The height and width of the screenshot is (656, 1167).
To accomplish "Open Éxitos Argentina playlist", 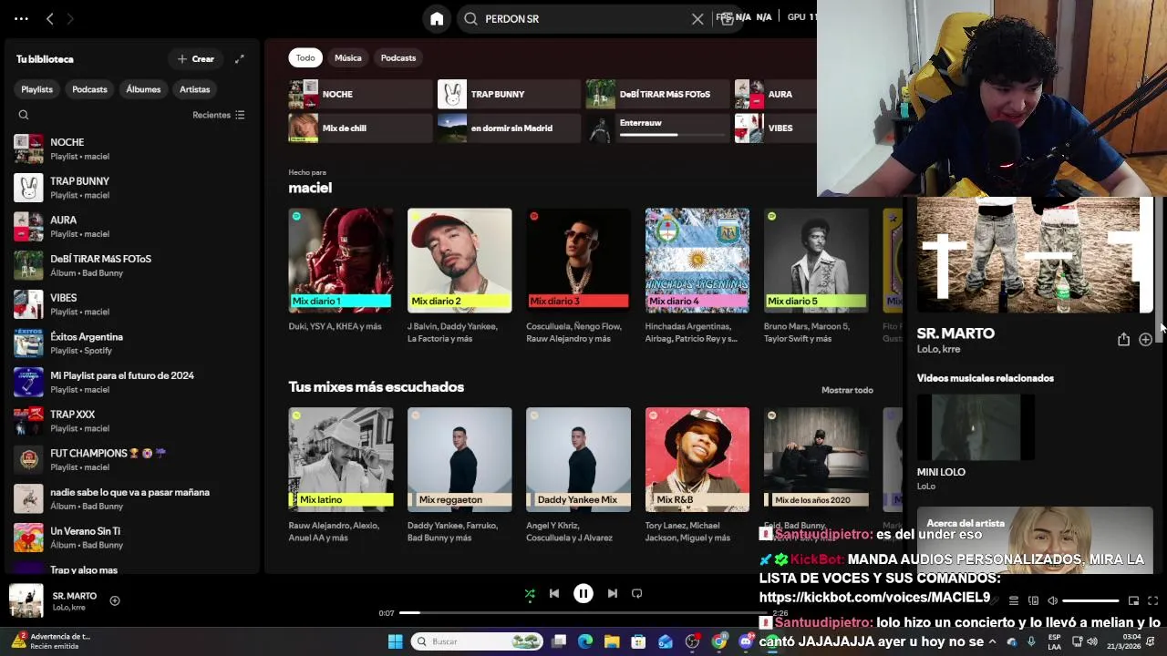I will 130,343.
